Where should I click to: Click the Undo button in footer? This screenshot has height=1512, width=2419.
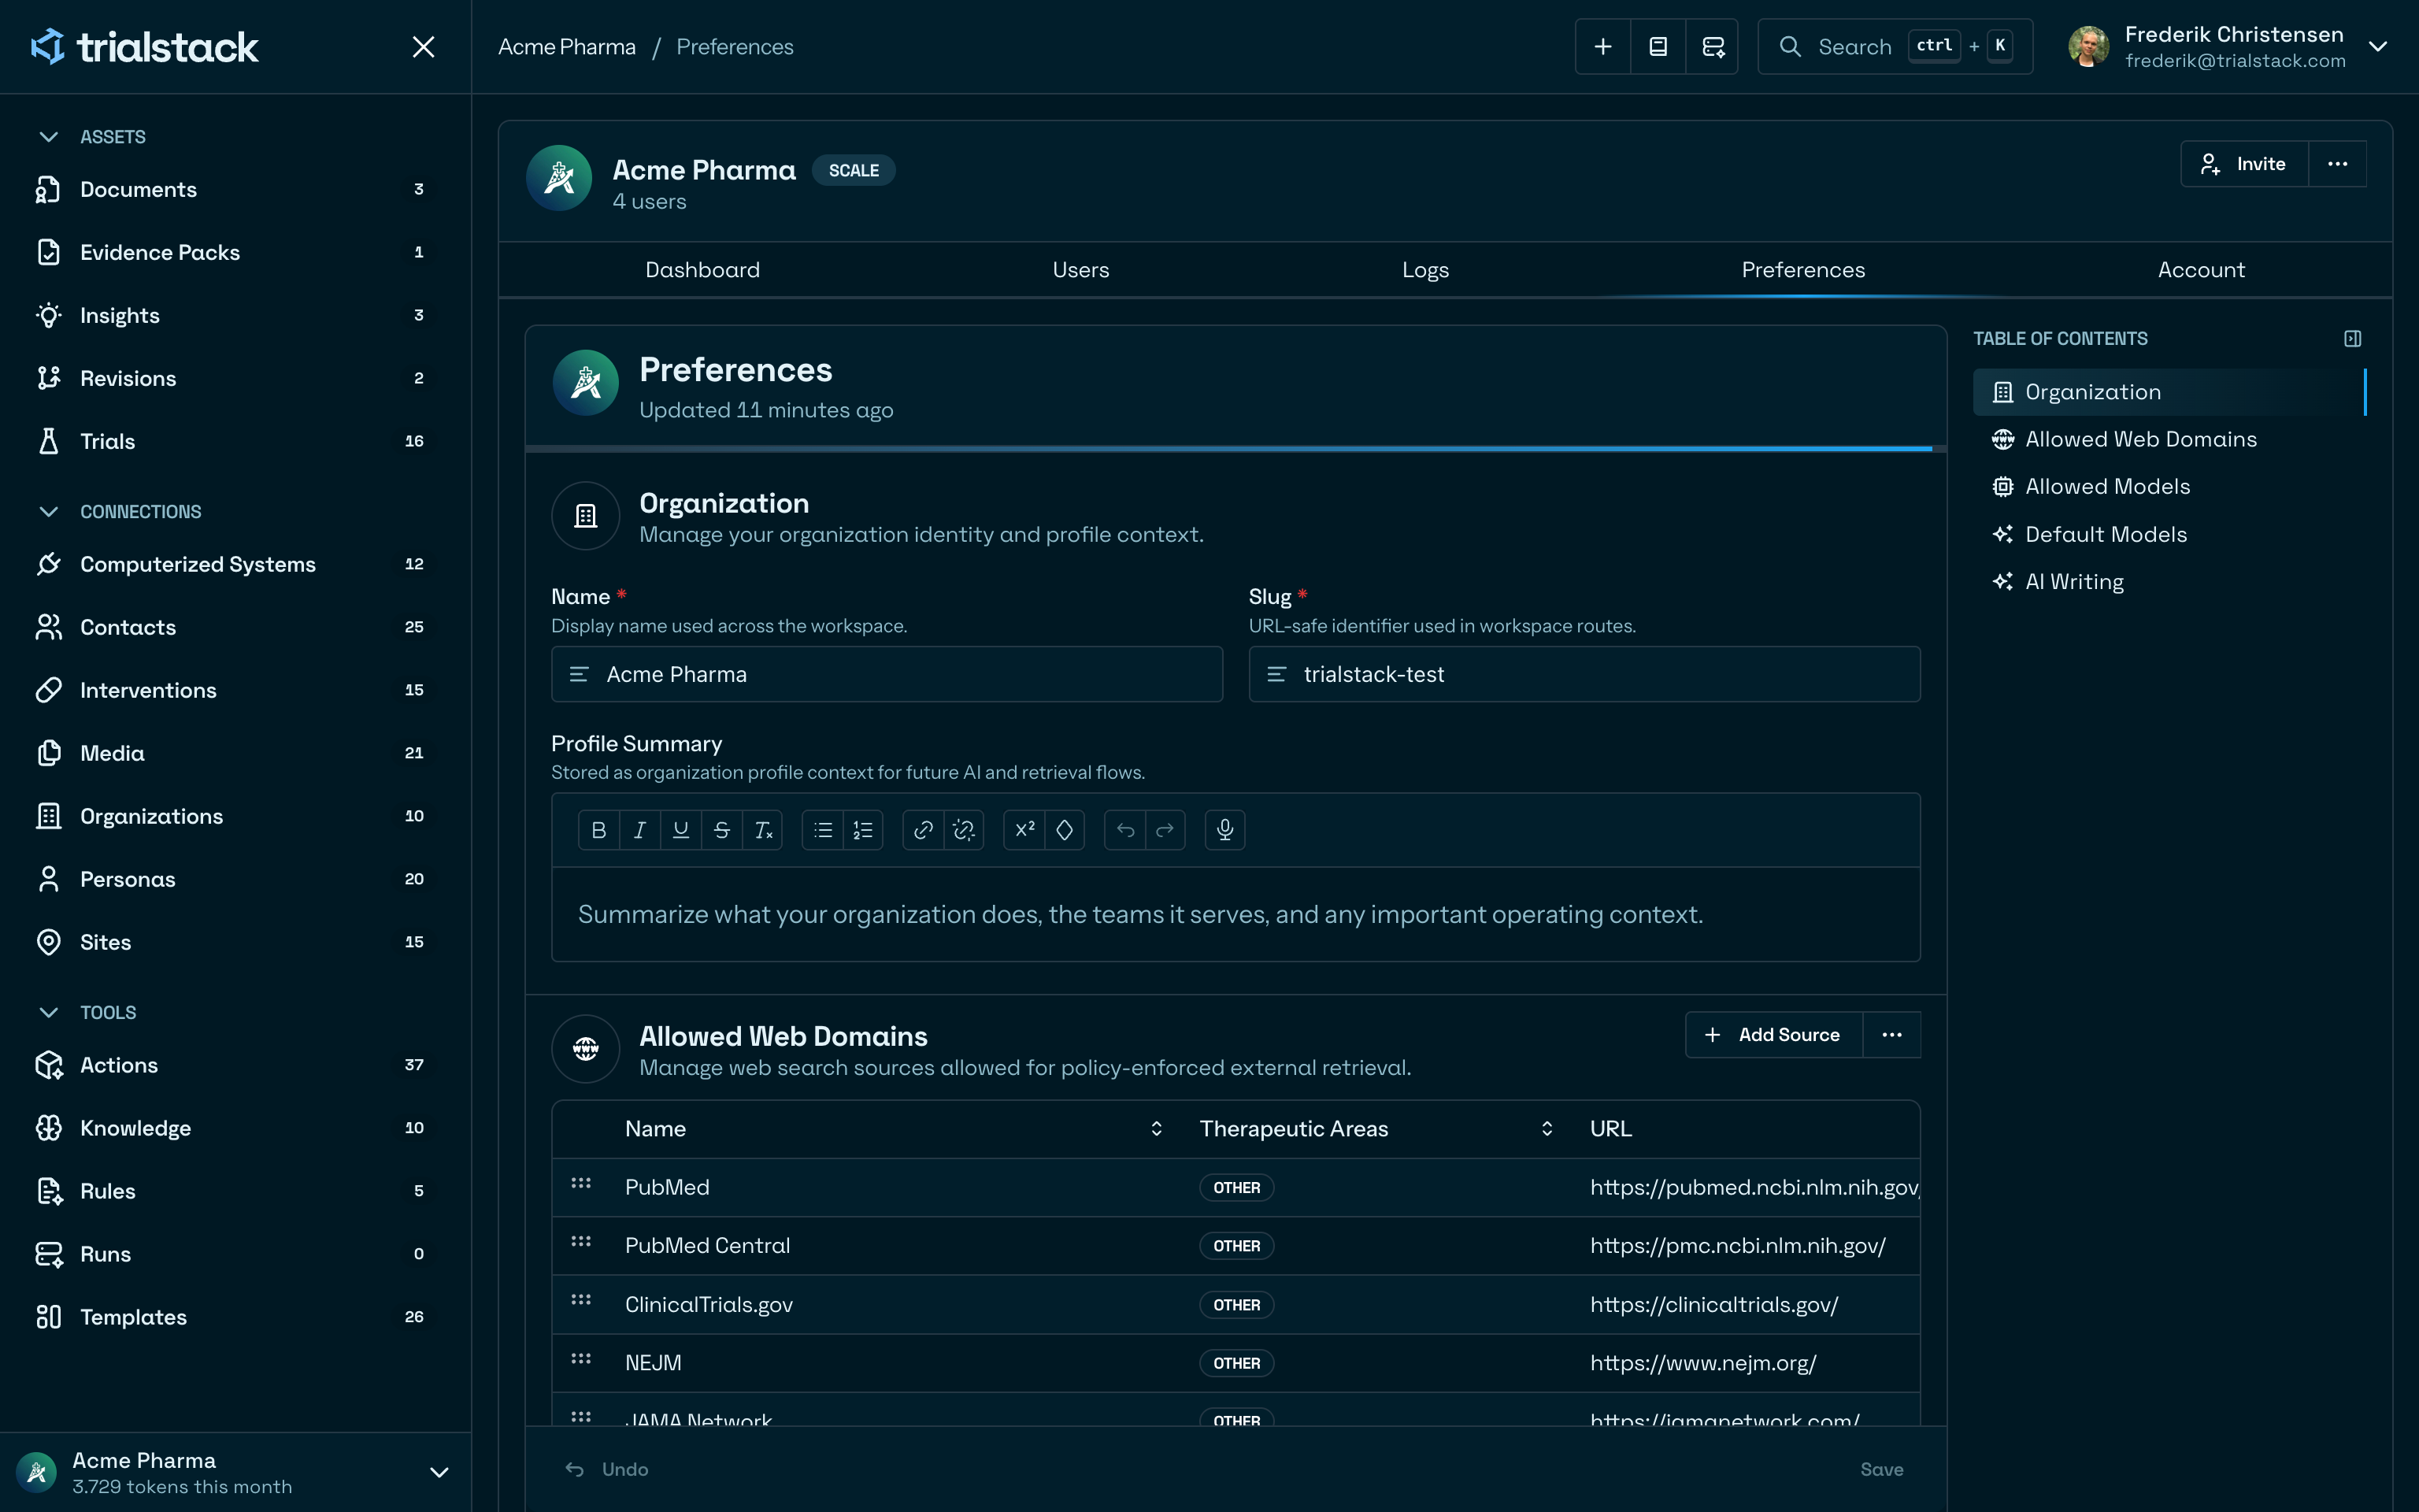click(x=607, y=1470)
